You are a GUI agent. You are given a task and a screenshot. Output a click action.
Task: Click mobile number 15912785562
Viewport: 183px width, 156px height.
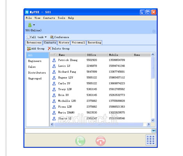point(117,89)
